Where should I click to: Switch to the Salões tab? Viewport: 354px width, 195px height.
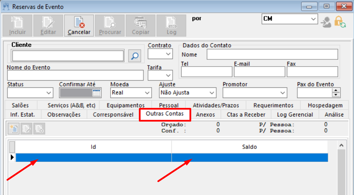tap(20, 105)
